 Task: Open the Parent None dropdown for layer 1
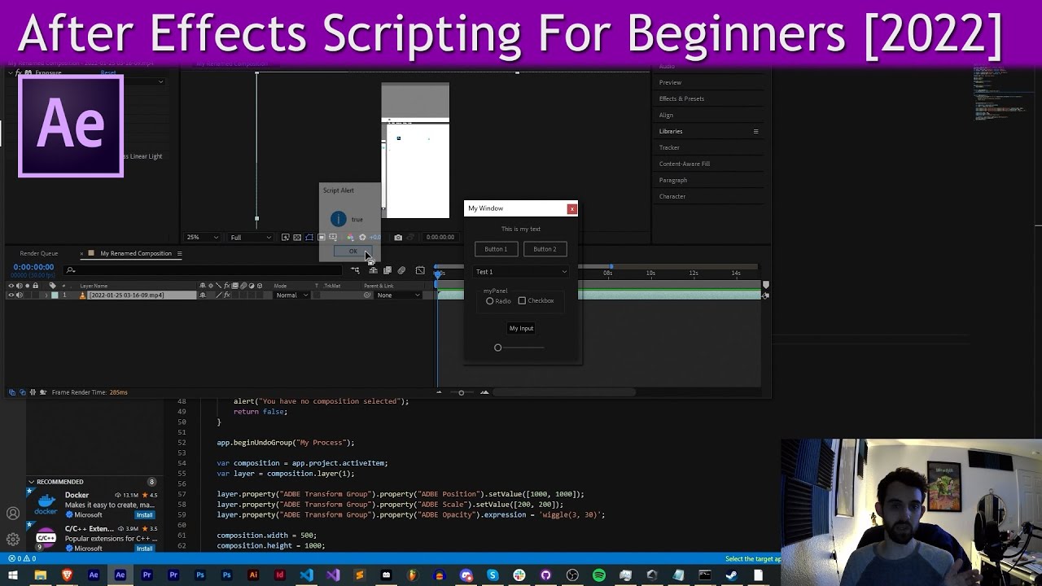398,295
